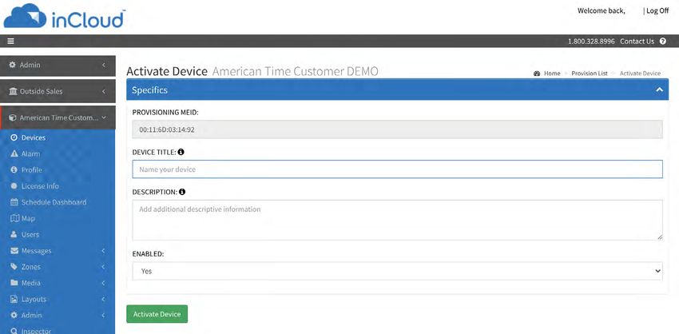Click the Outside Sales bank icon
Image resolution: width=679 pixels, height=334 pixels.
[x=13, y=91]
